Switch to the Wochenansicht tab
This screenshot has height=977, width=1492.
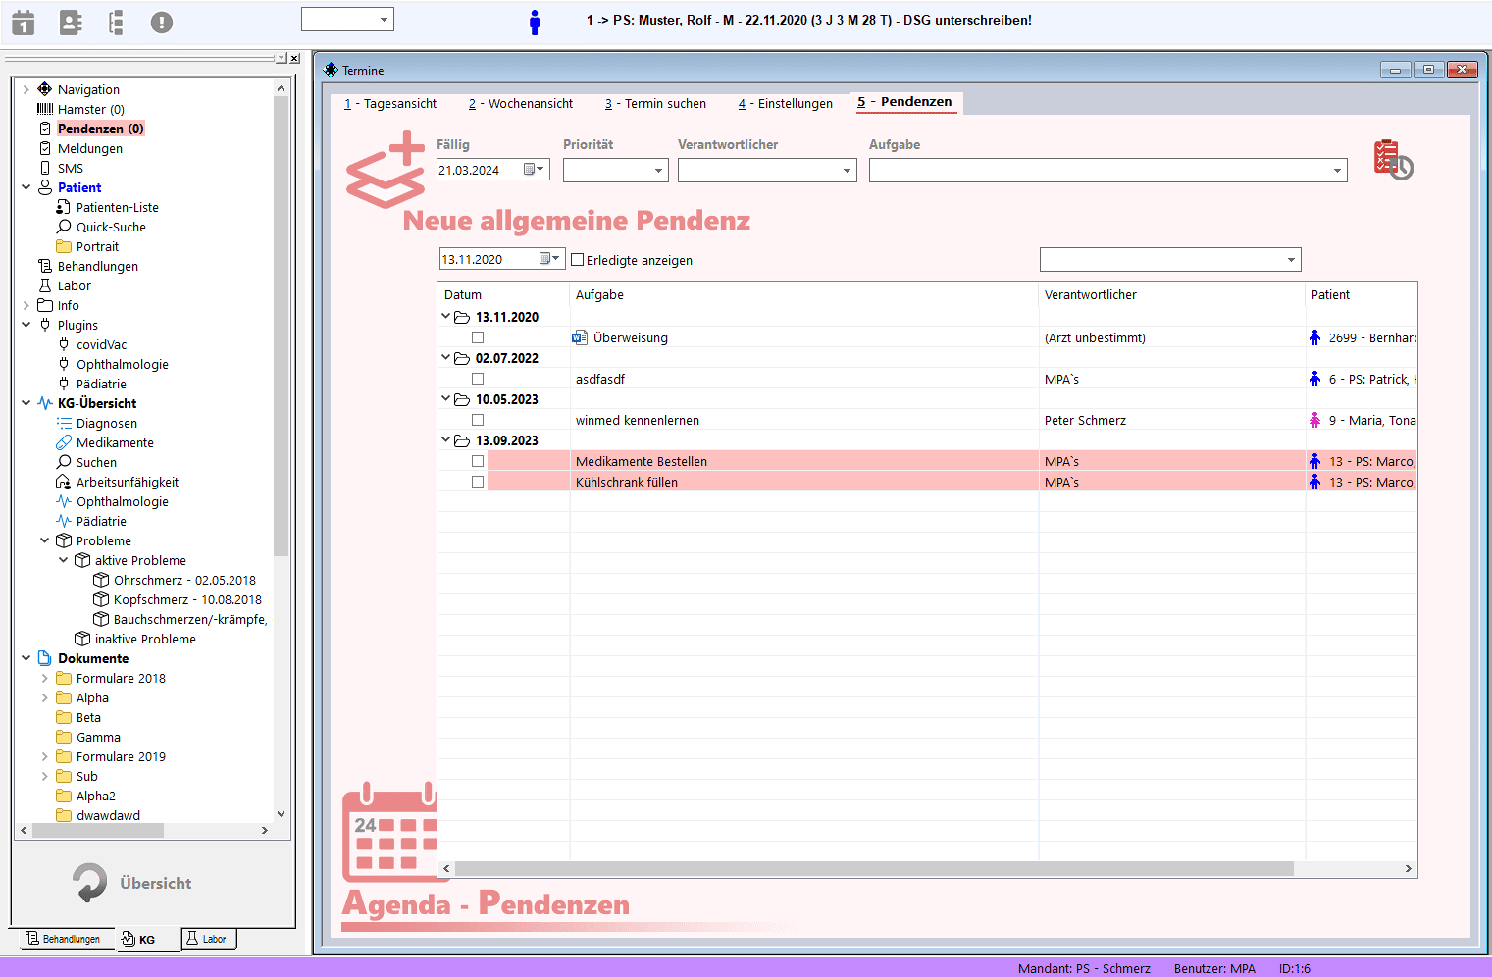521,103
